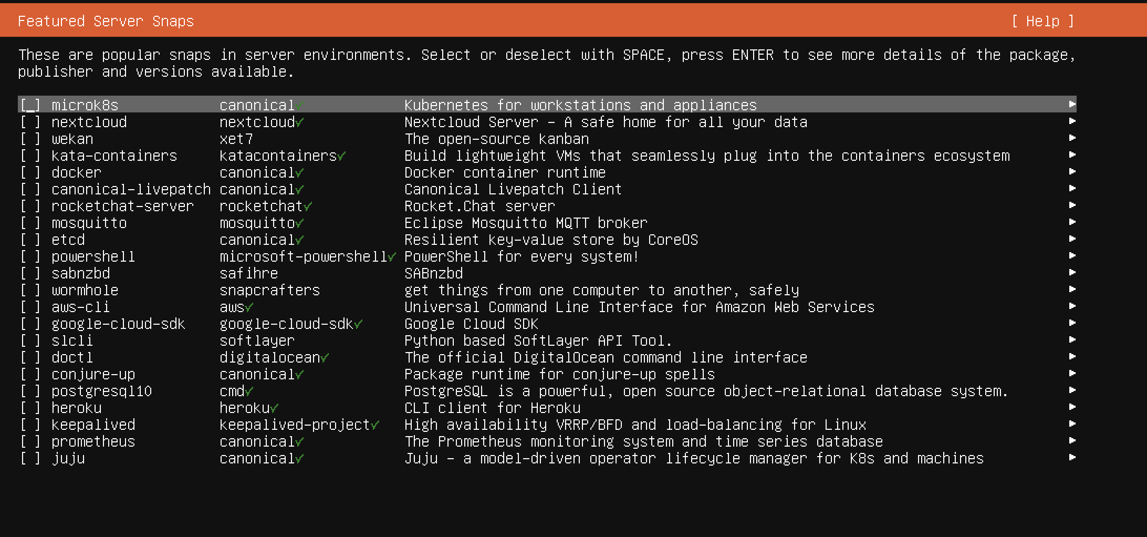This screenshot has width=1147, height=537.
Task: Expand details arrow on the juju row
Action: 1072,458
